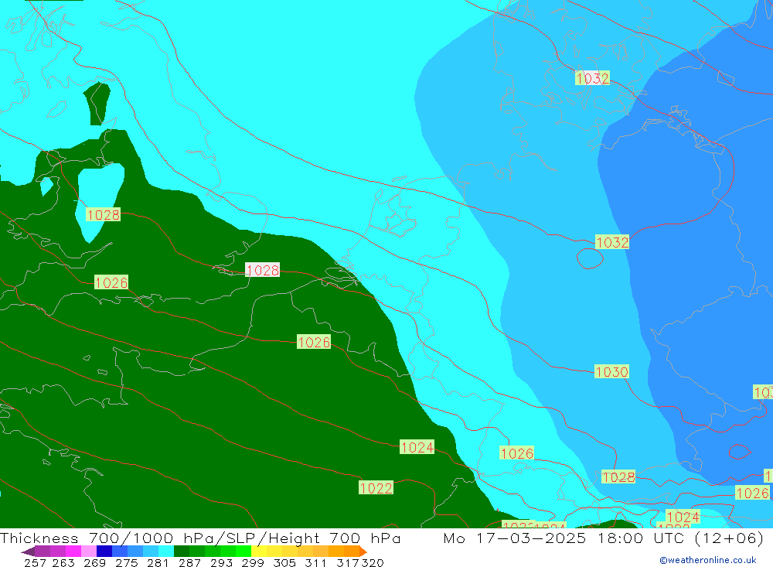Screen dimensions: 773x567
Task: Click the 281 legend scale value
Action: (x=158, y=562)
